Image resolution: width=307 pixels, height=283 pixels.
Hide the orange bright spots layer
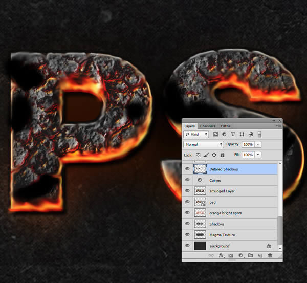click(187, 213)
